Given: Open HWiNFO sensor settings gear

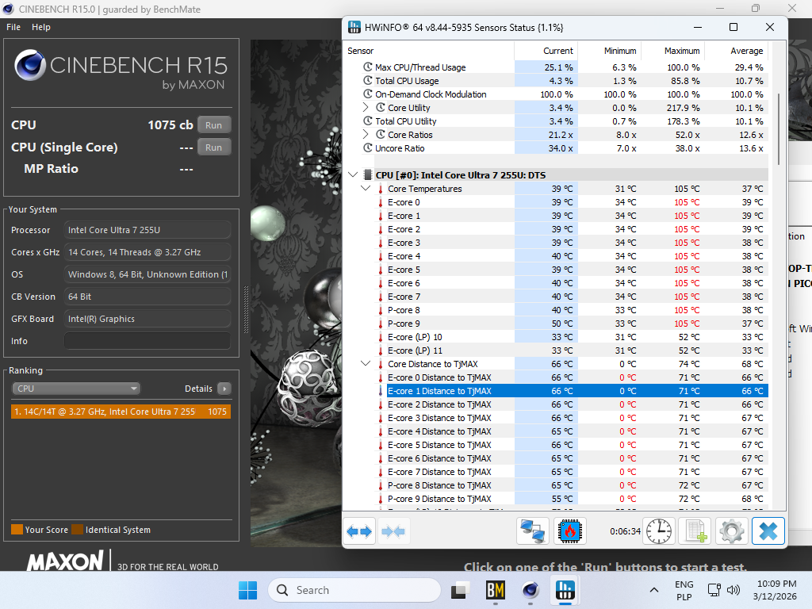Looking at the screenshot, I should 732,531.
